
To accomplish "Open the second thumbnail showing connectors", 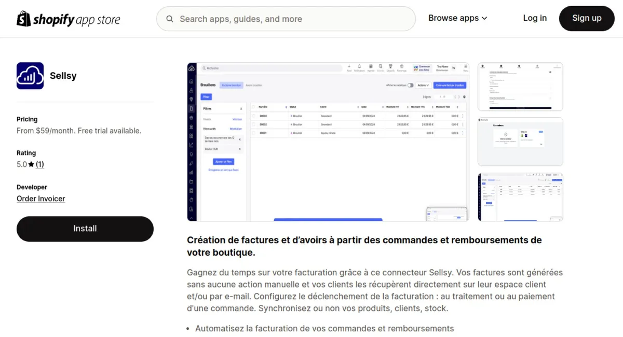I will point(520,142).
